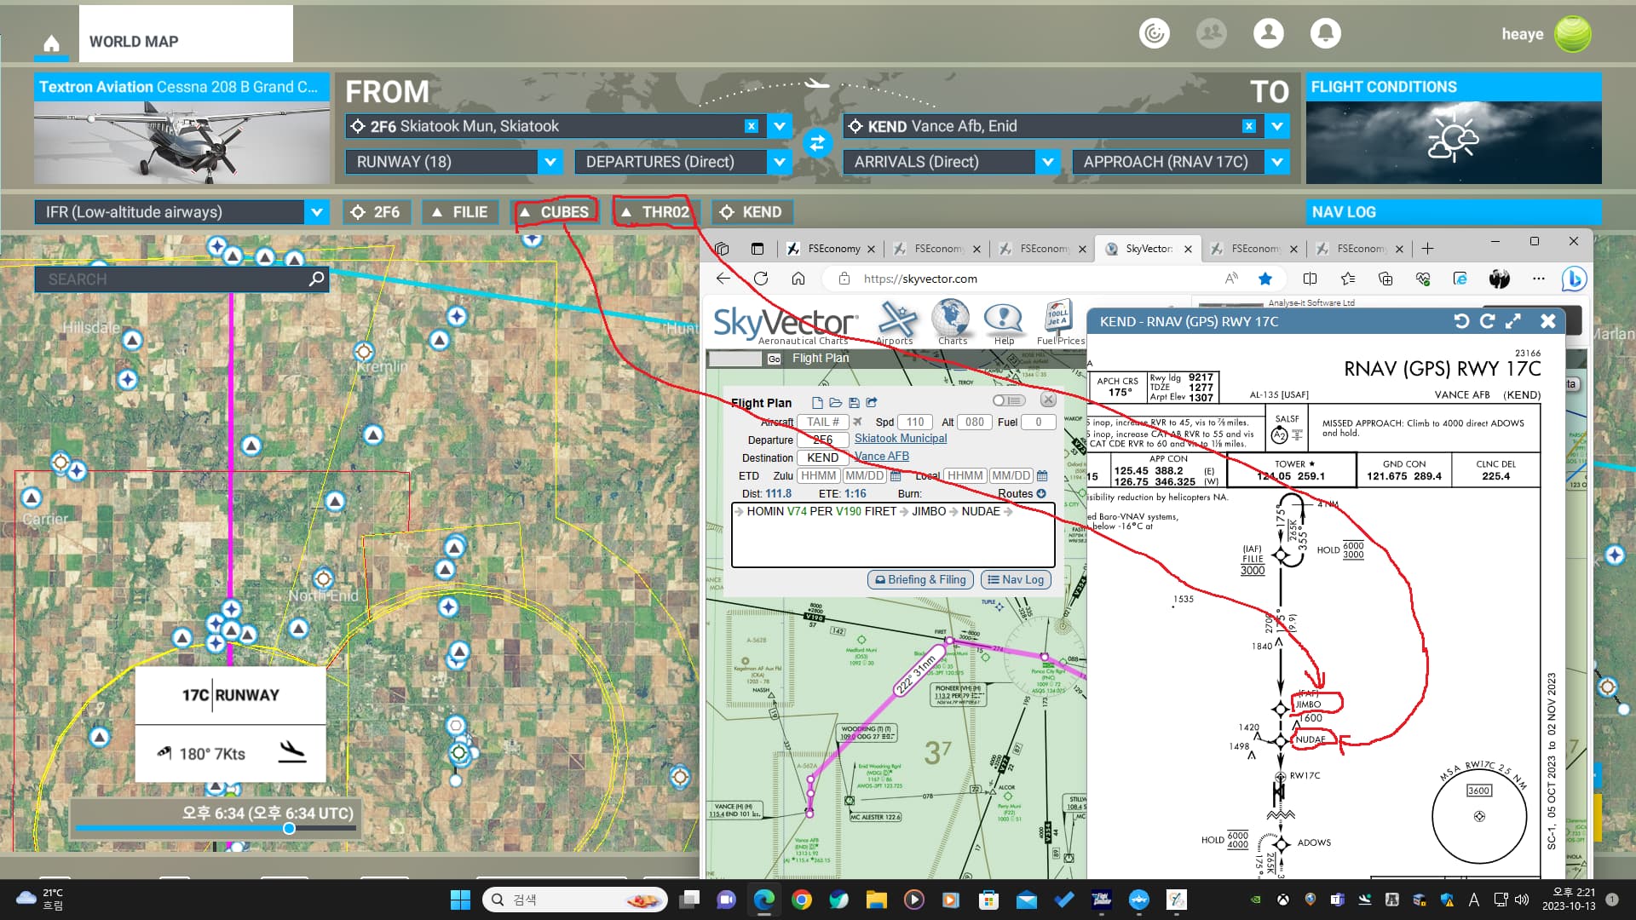Viewport: 1636px width, 920px height.
Task: Open the Skiatook Municipal link
Action: tap(900, 439)
